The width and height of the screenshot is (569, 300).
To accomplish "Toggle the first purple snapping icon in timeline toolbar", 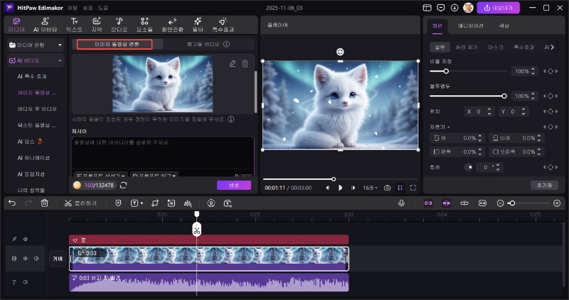I will pyautogui.click(x=428, y=203).
